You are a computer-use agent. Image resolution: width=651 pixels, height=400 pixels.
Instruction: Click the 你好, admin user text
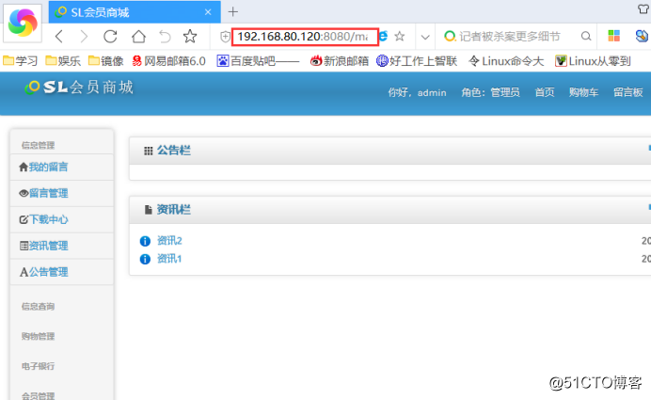(418, 92)
